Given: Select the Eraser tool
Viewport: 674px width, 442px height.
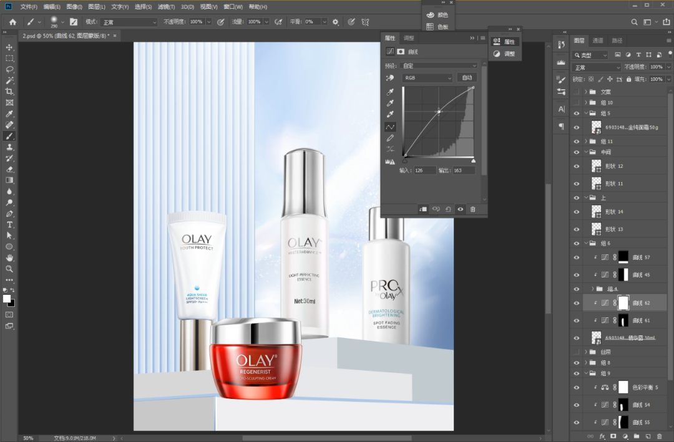Looking at the screenshot, I should click(9, 169).
